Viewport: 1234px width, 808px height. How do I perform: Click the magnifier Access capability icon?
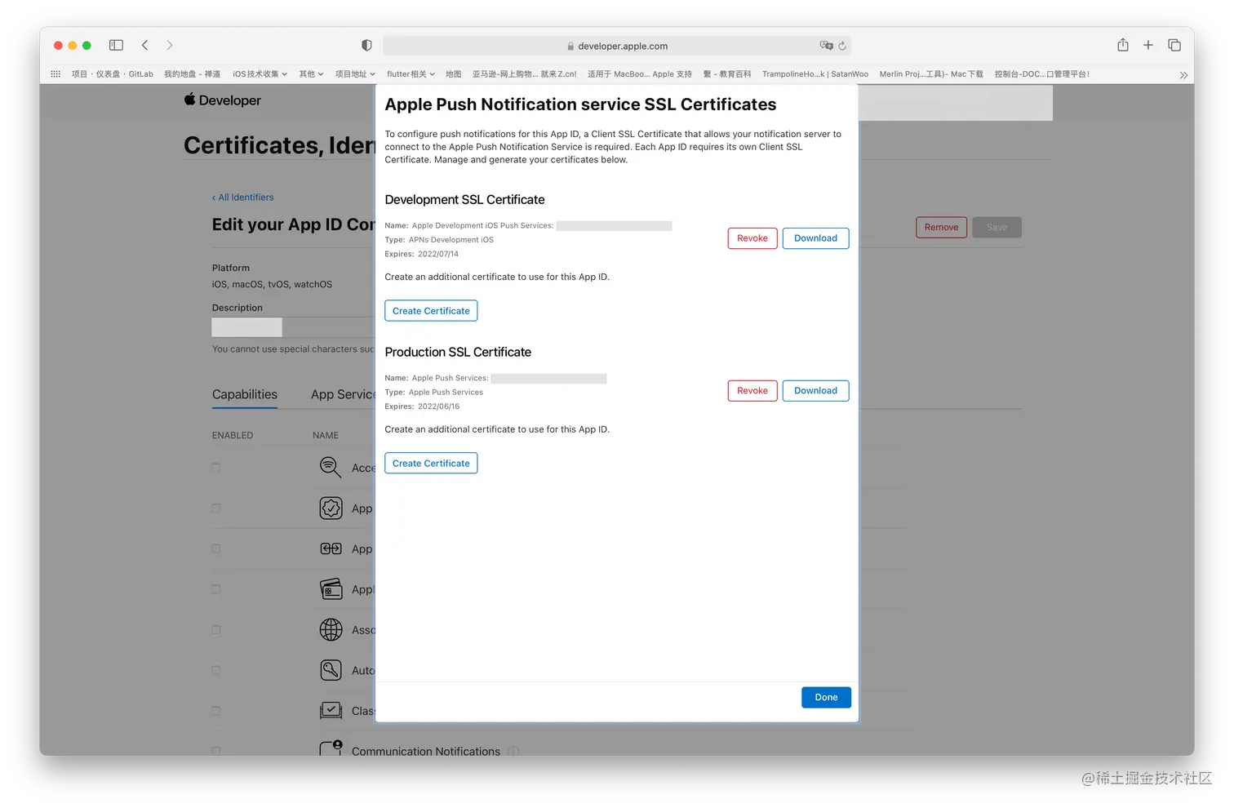(x=331, y=467)
